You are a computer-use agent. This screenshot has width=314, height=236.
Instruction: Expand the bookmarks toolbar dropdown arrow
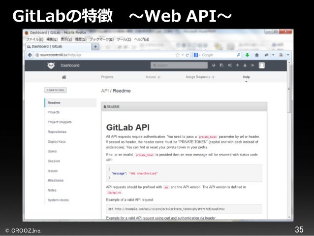coord(273,55)
